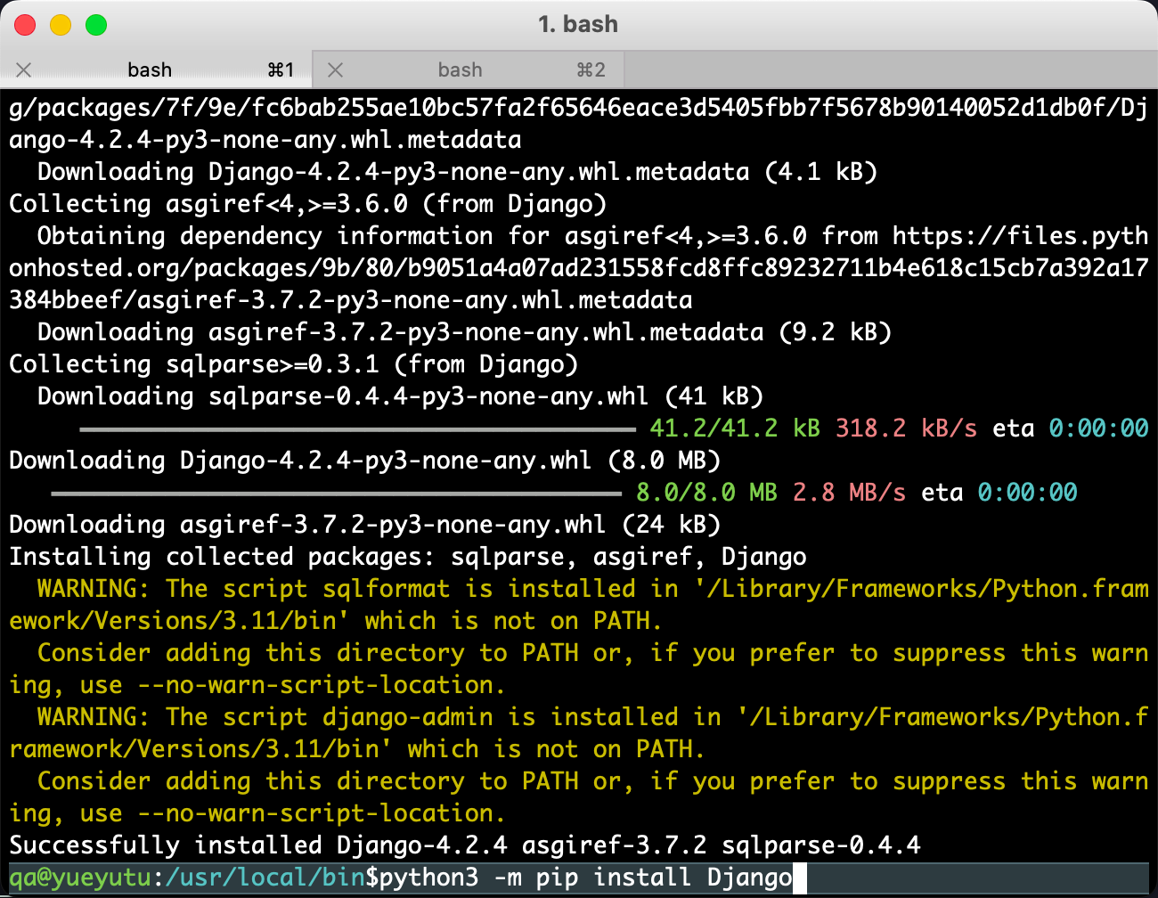The width and height of the screenshot is (1158, 898).
Task: Click 'Installing collected packages' line
Action: click(x=408, y=557)
